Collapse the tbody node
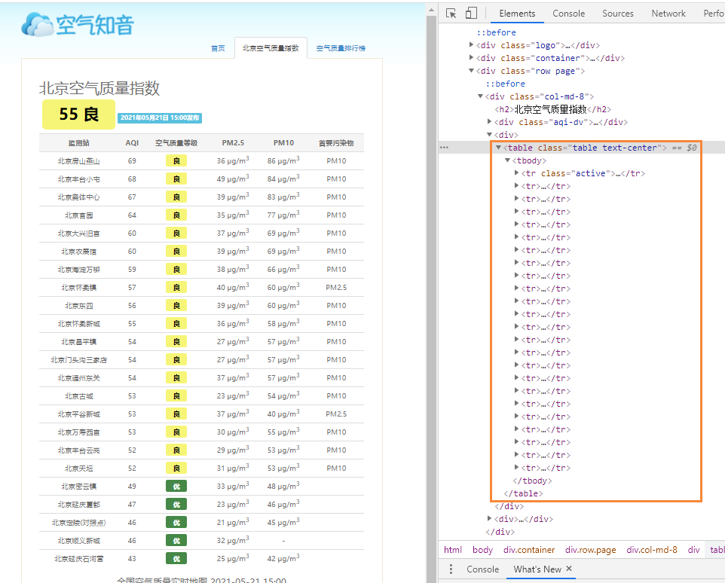Viewport: 725px width, 583px height. [507, 160]
